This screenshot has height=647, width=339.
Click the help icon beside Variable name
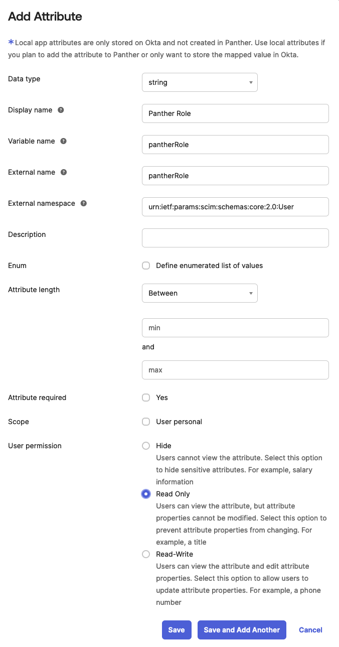click(63, 141)
